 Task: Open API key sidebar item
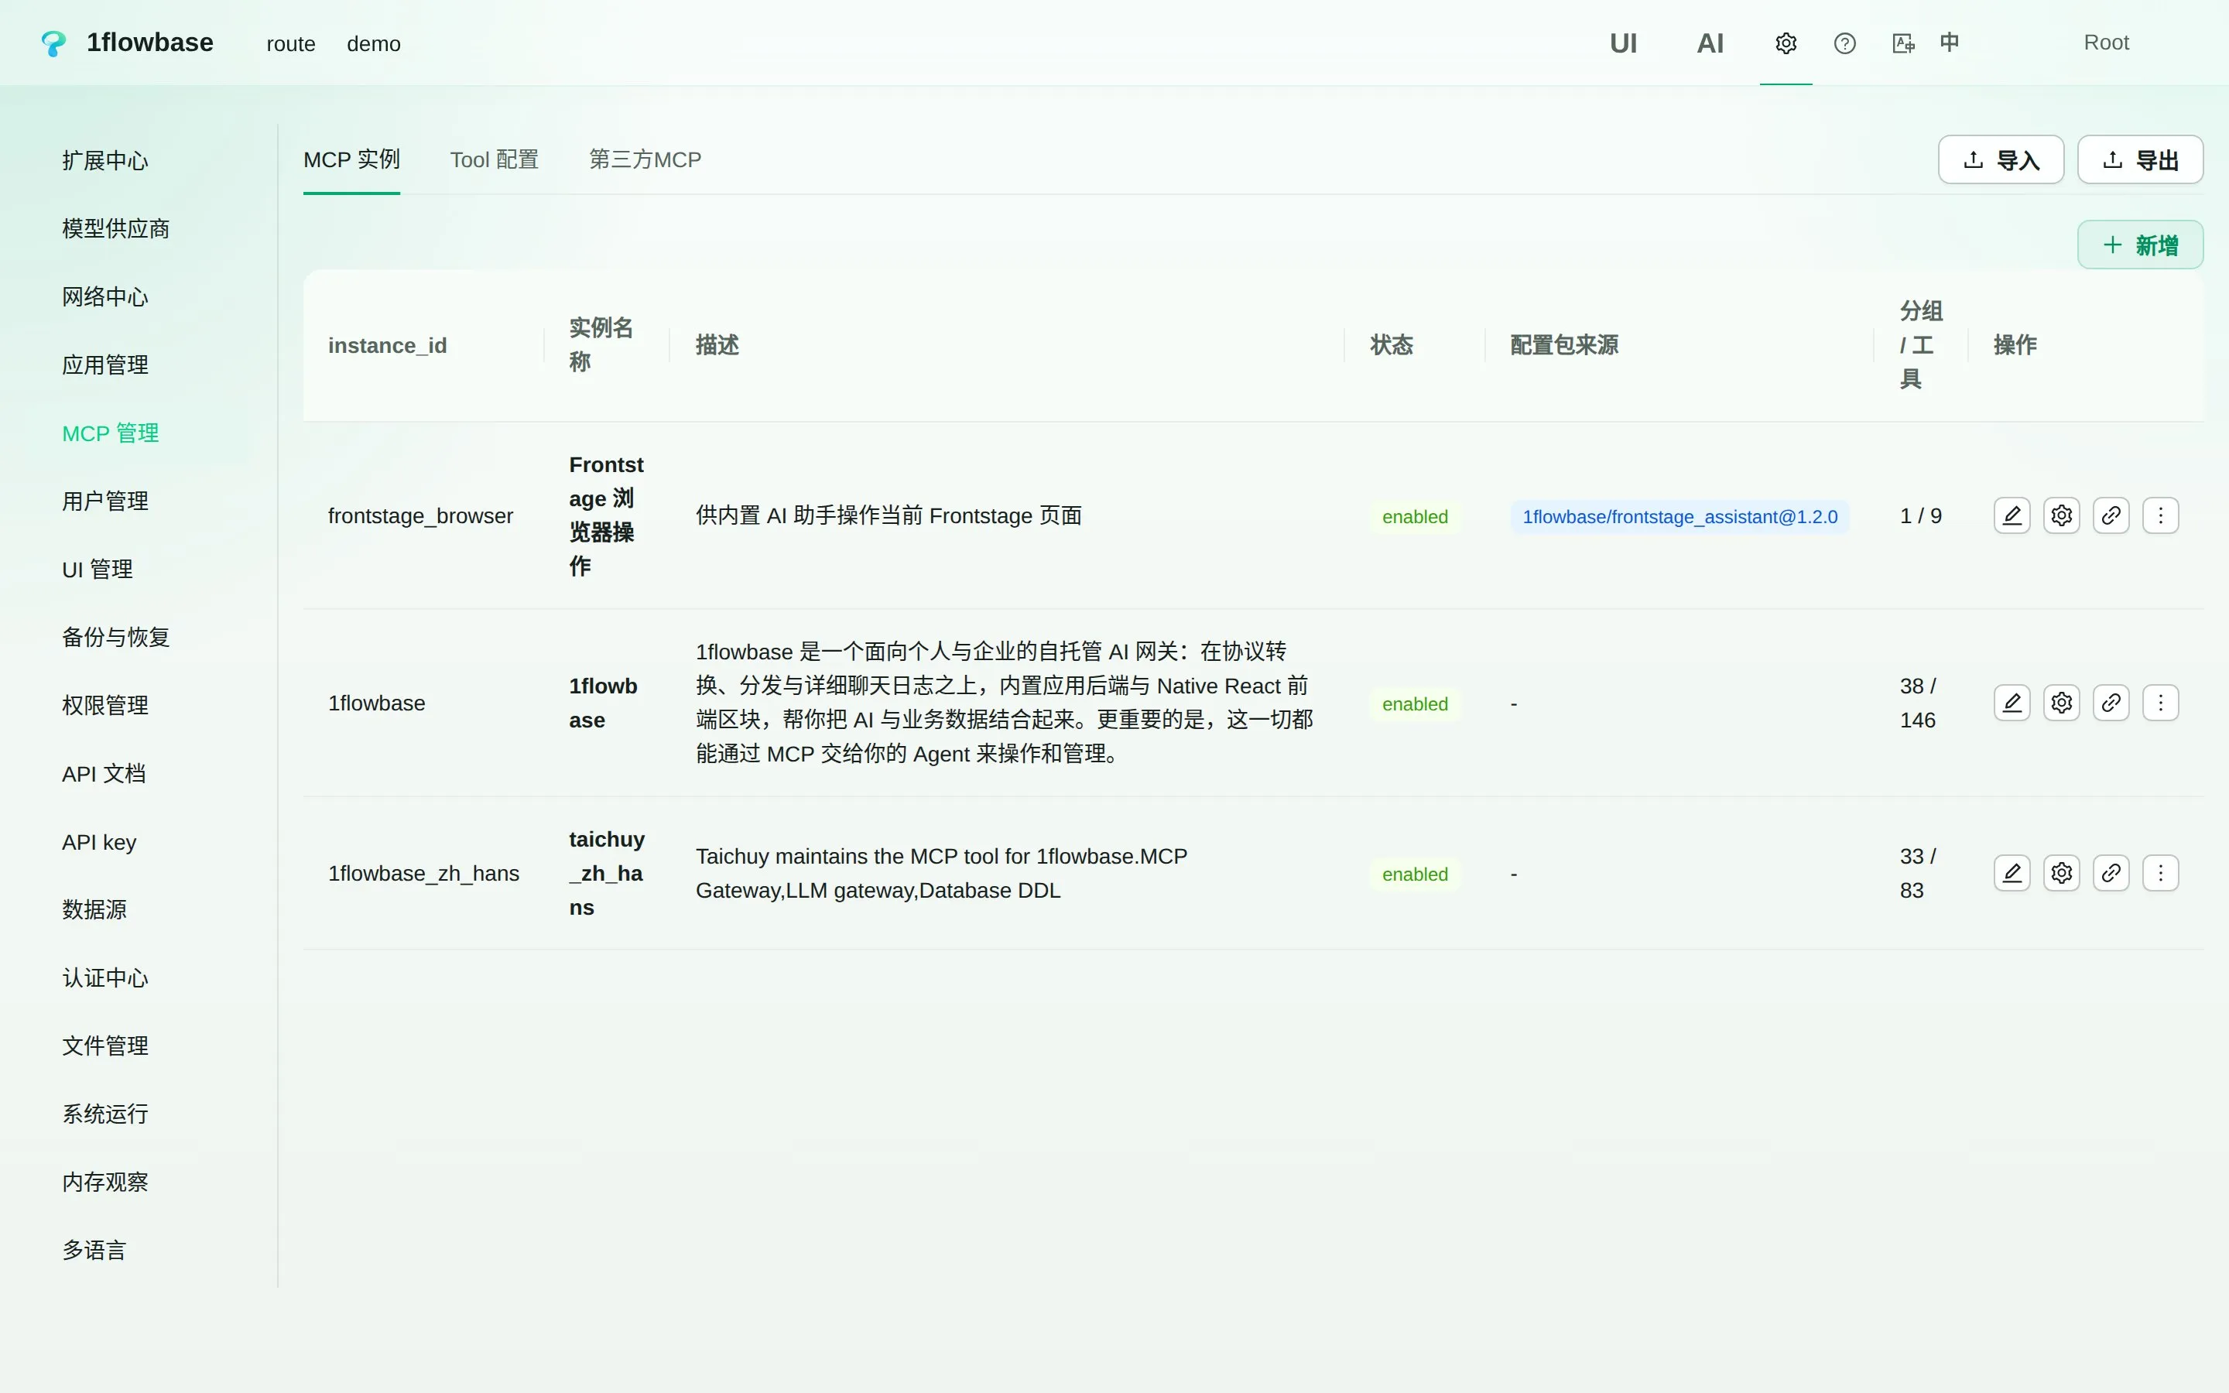[100, 842]
